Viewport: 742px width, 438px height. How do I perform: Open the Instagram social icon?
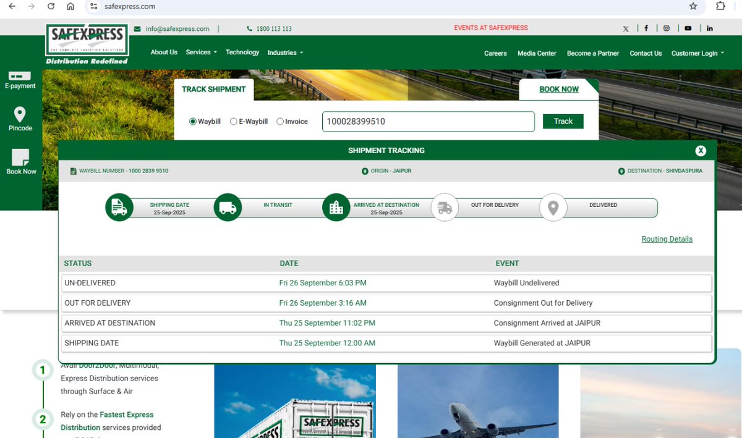click(667, 28)
